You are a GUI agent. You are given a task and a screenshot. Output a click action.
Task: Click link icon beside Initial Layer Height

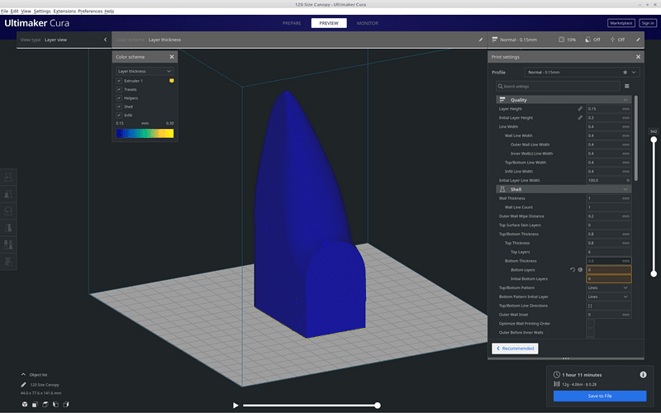pyautogui.click(x=580, y=117)
